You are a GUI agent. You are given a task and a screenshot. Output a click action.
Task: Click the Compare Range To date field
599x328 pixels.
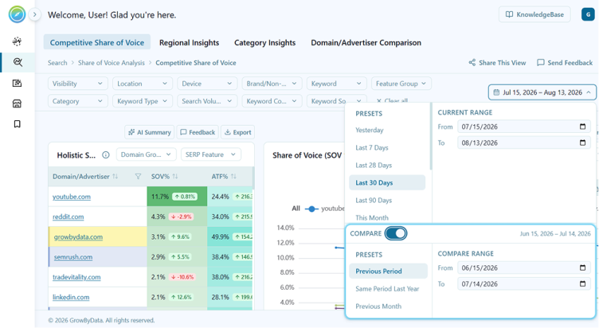pyautogui.click(x=524, y=283)
